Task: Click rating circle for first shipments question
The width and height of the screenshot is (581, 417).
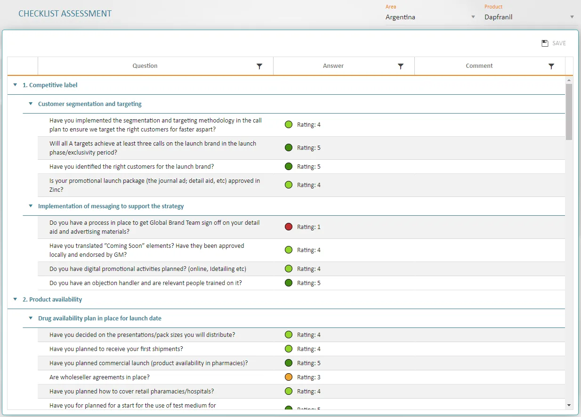Action: click(289, 349)
